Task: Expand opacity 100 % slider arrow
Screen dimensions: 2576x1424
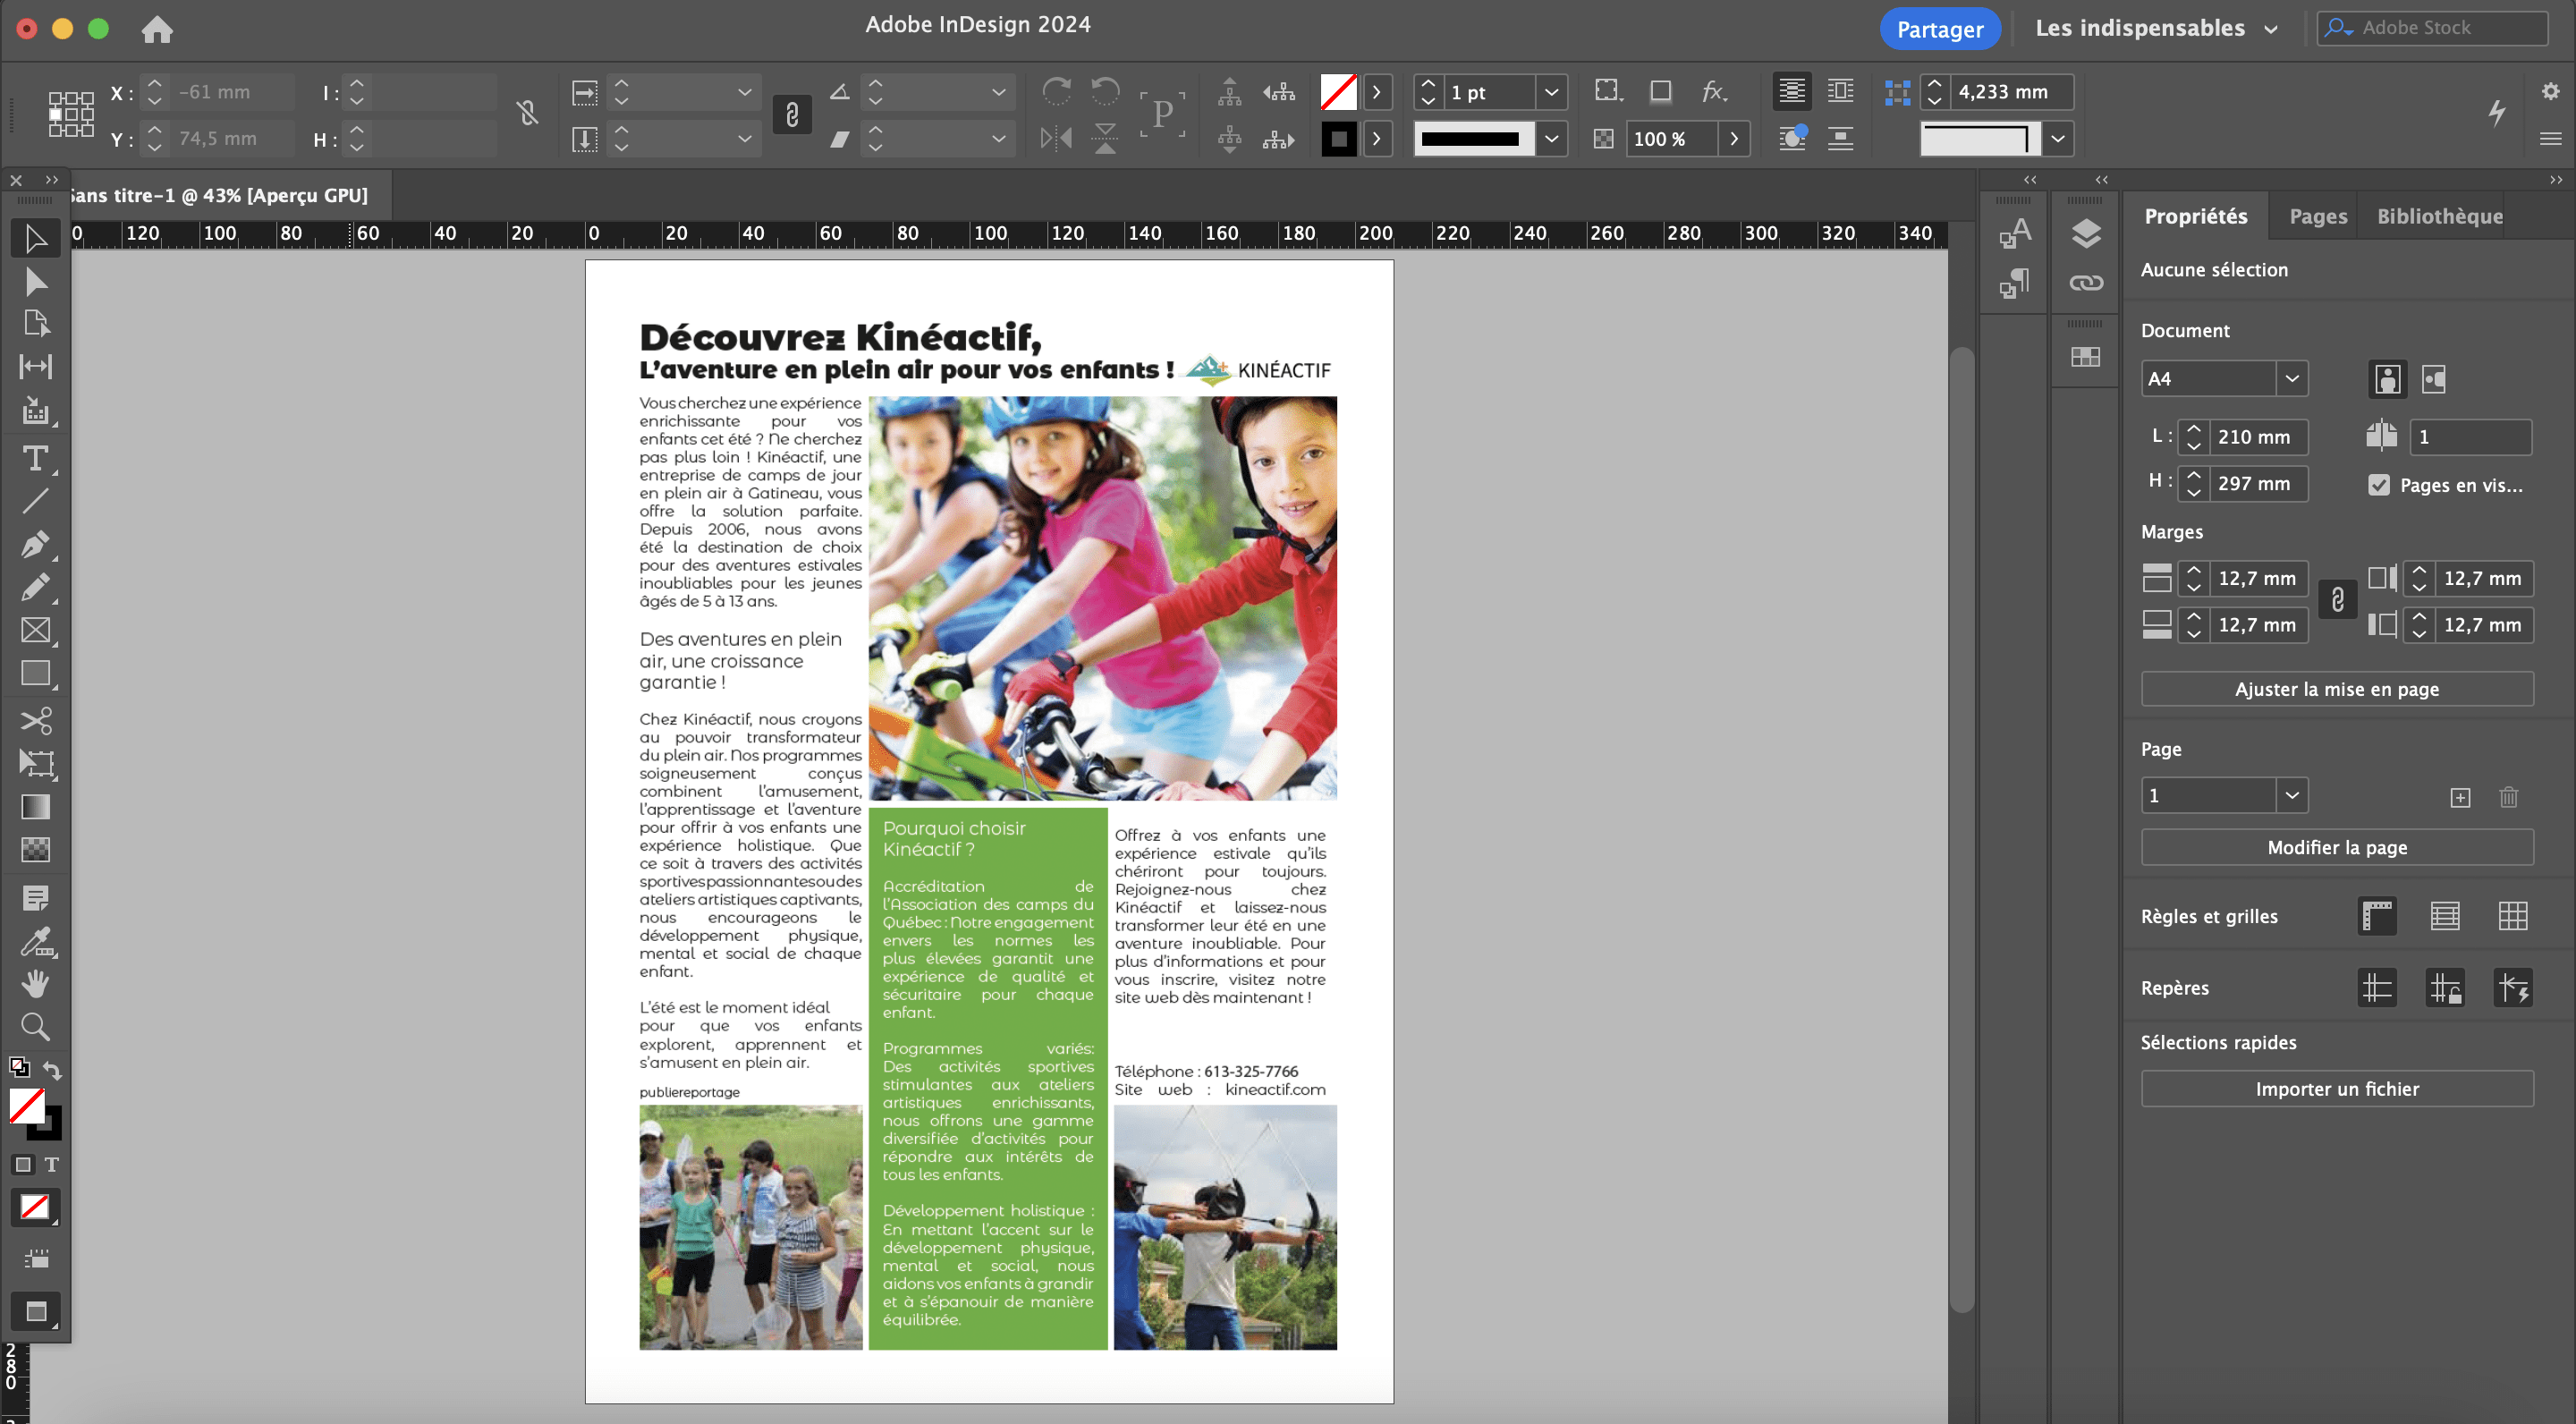Action: coord(1734,138)
